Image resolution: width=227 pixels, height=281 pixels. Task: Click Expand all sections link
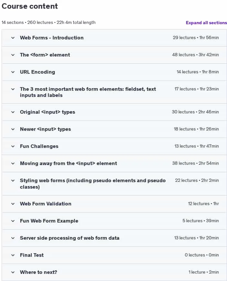click(206, 23)
